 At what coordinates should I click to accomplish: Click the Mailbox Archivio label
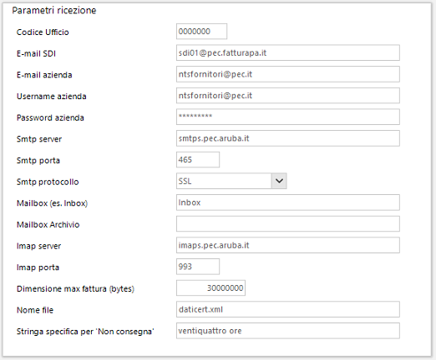click(x=48, y=225)
